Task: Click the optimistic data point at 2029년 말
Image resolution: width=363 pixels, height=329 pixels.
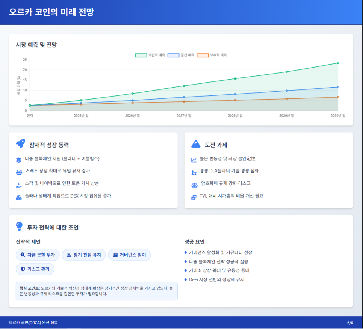Action: 287,72
